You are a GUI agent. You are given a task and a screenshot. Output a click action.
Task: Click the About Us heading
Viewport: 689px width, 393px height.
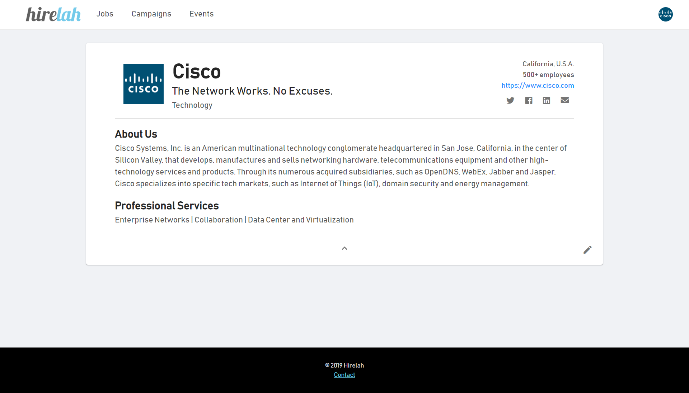[136, 134]
